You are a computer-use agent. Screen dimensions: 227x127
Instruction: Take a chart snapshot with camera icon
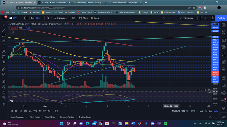[212, 18]
